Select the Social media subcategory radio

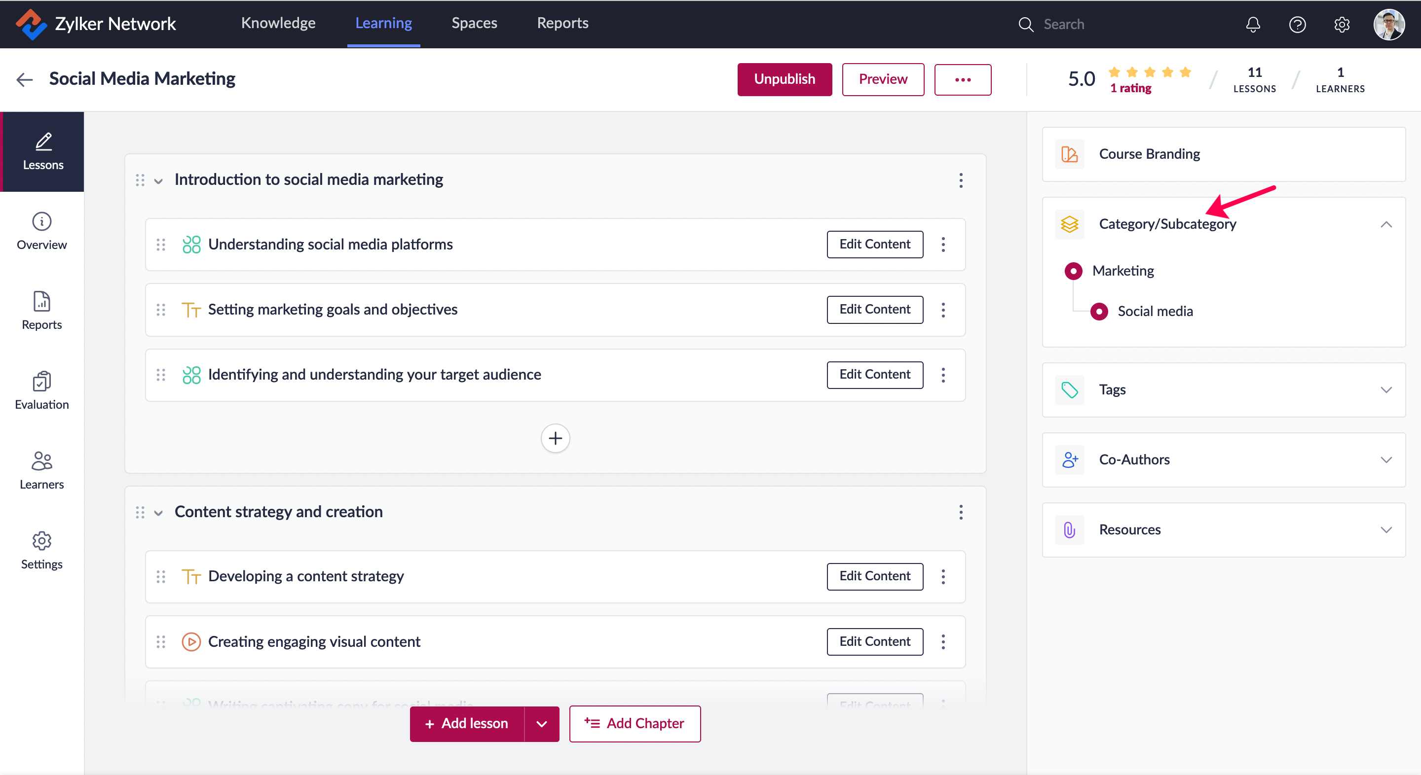(1098, 312)
